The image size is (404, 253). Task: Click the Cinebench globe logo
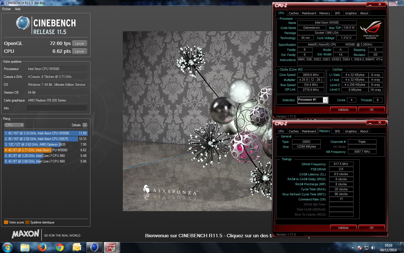pyautogui.click(x=23, y=23)
